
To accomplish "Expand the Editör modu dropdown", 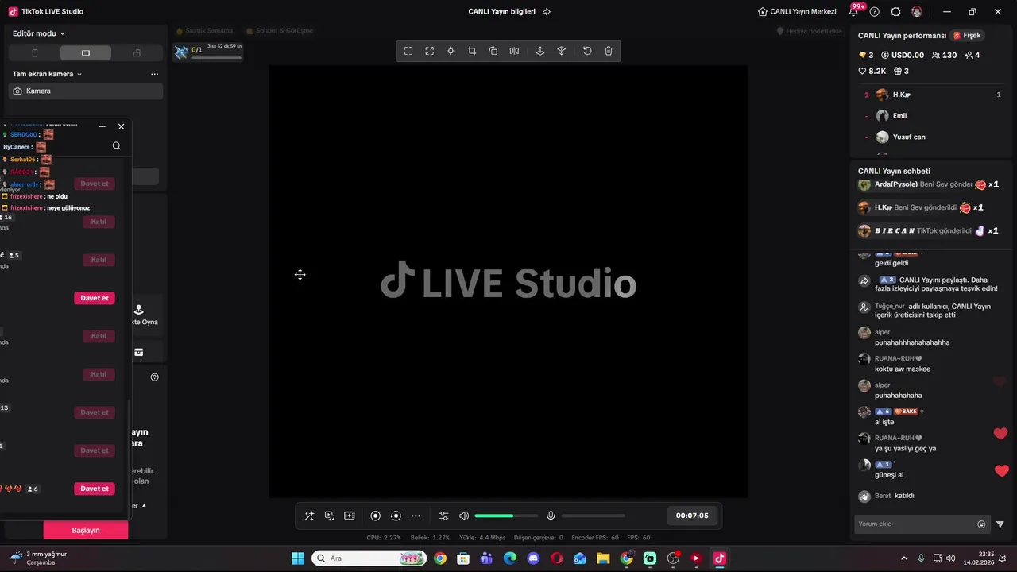I will pos(39,33).
